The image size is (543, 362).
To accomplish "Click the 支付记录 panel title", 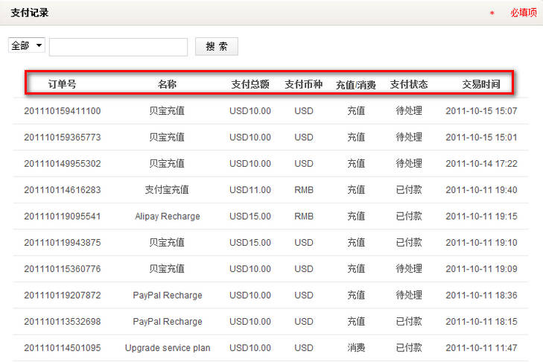I will coord(30,13).
